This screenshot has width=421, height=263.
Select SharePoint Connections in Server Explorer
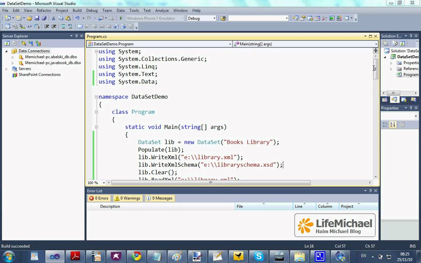click(x=39, y=75)
